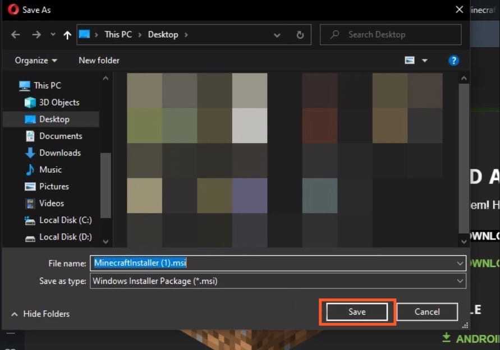
Task: Open the address bar previous locations dropdown
Action: [x=277, y=35]
